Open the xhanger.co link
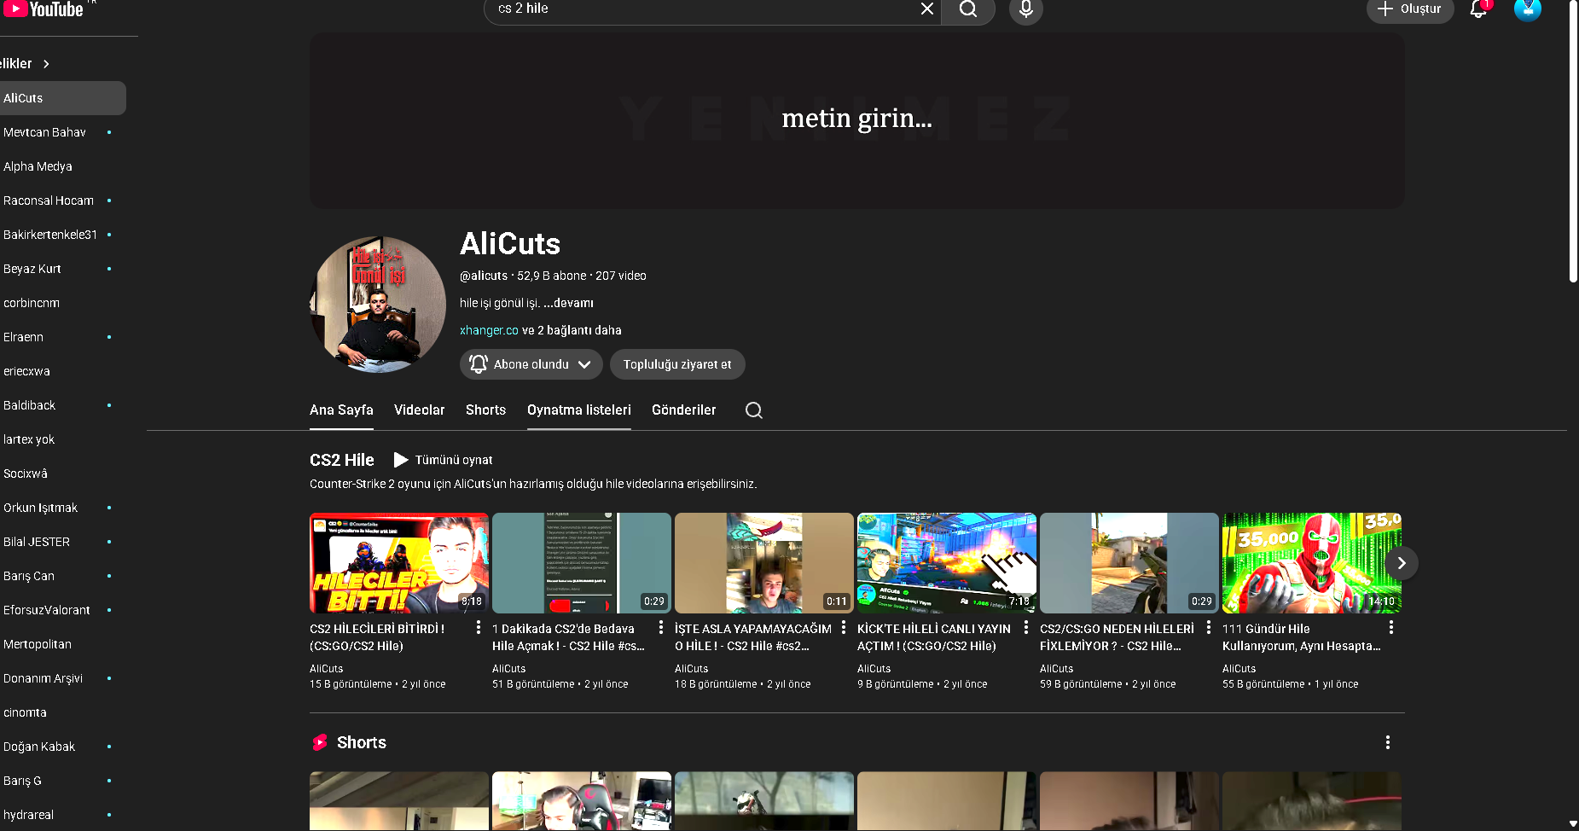The image size is (1579, 831). [x=489, y=330]
